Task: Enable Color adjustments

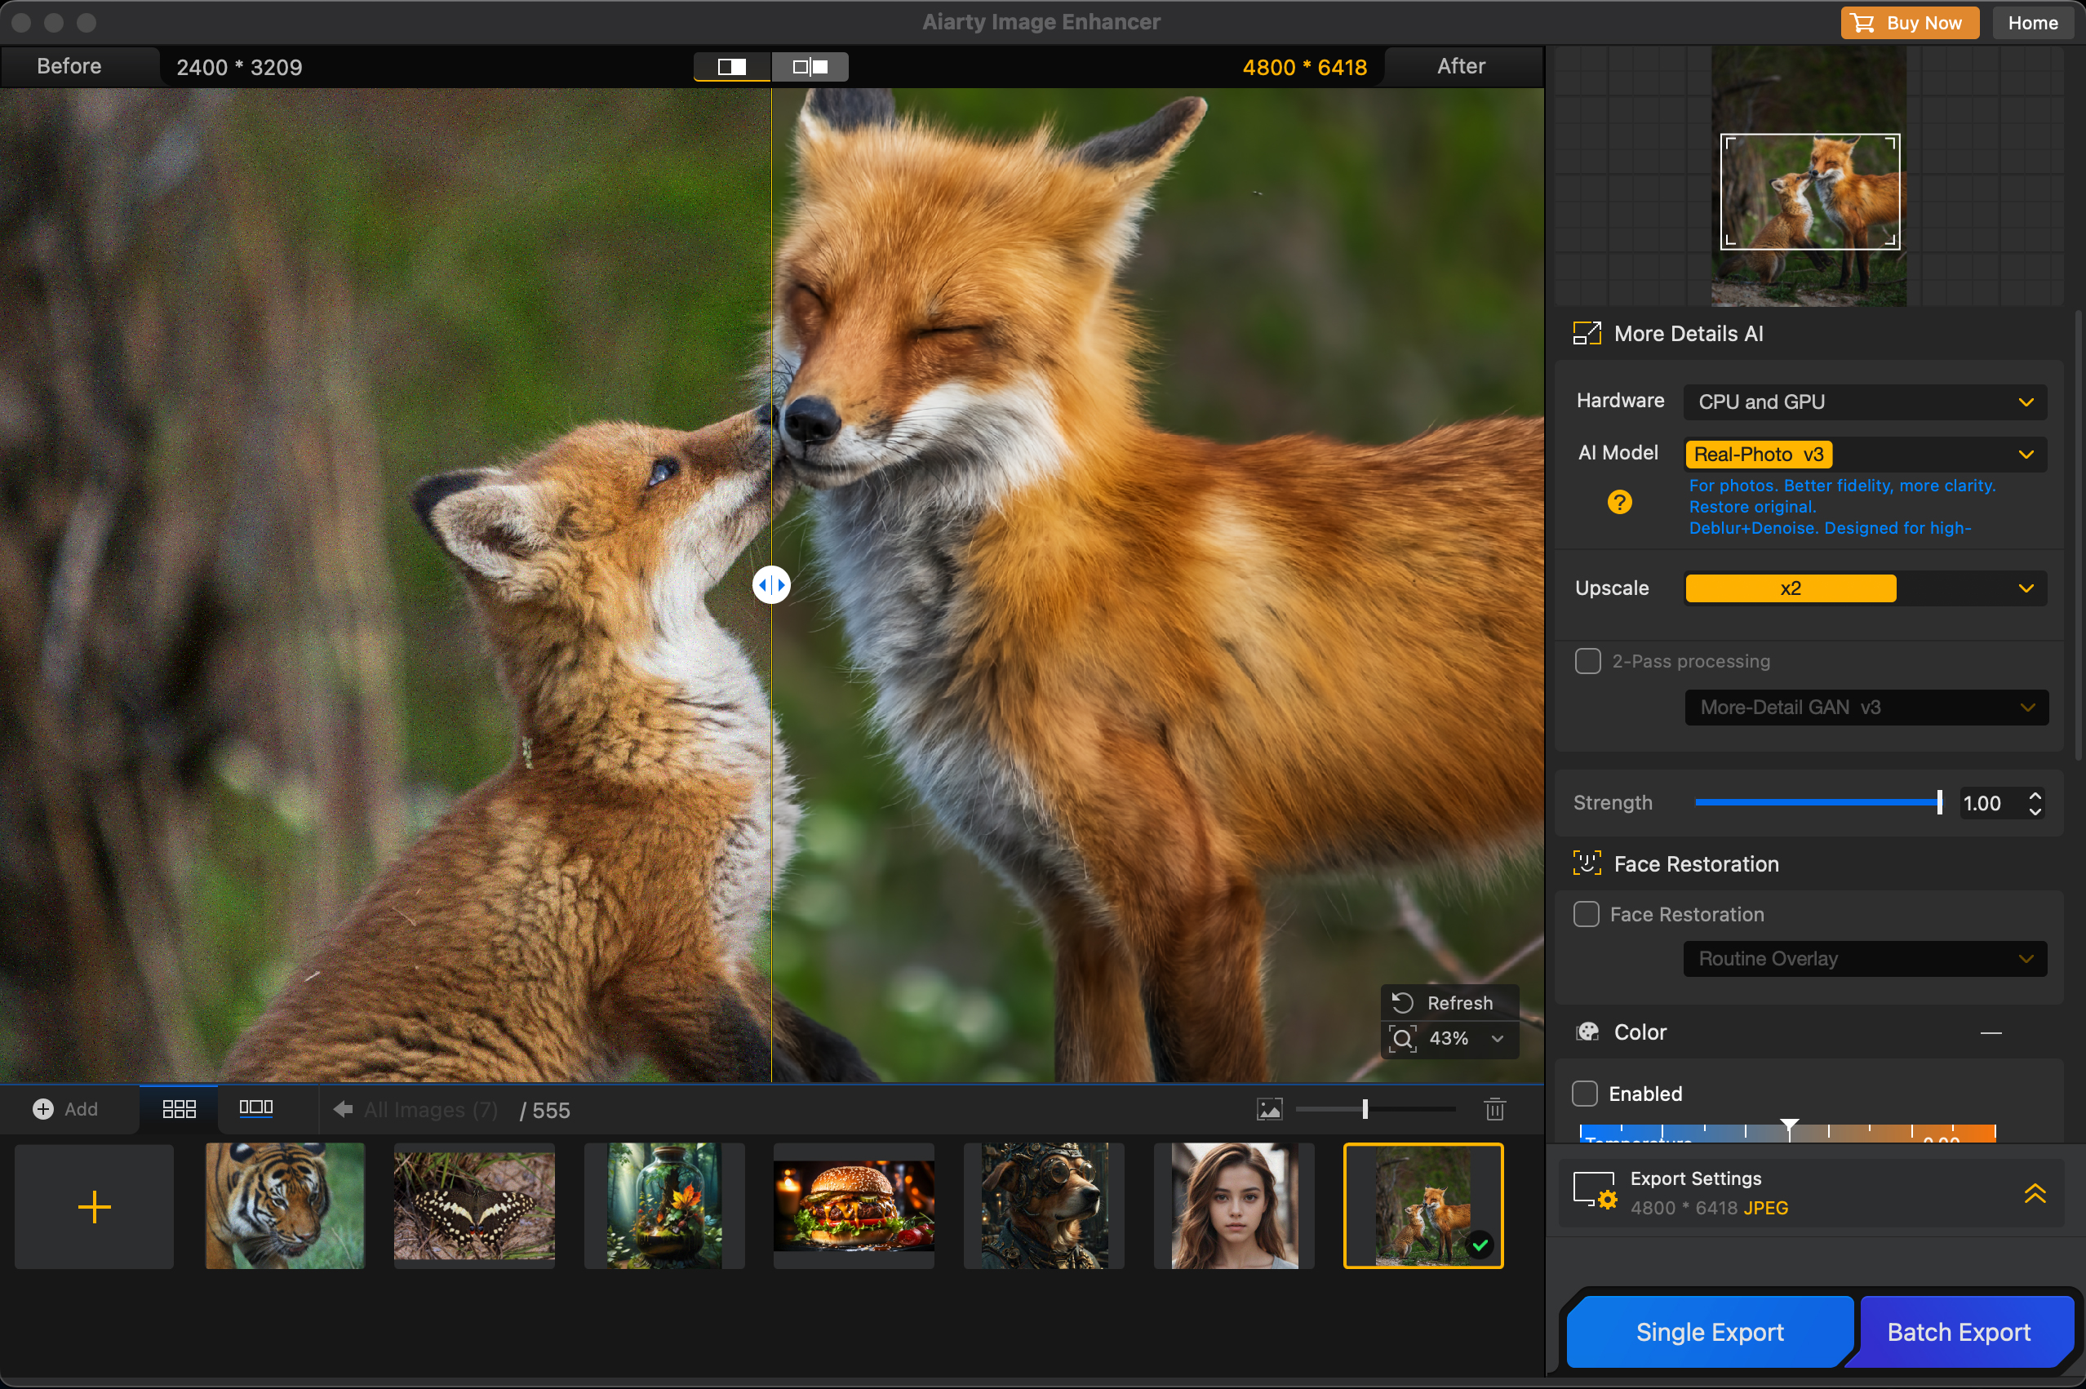Action: click(x=1585, y=1093)
